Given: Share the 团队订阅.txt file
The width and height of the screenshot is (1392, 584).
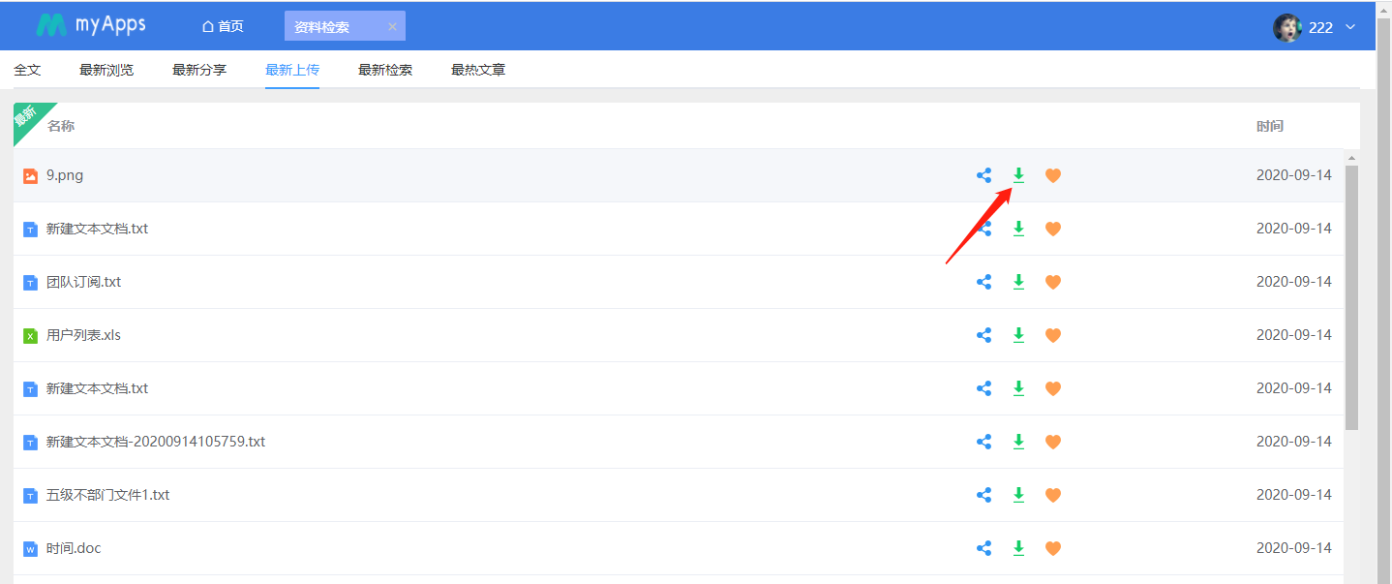Looking at the screenshot, I should pos(983,282).
